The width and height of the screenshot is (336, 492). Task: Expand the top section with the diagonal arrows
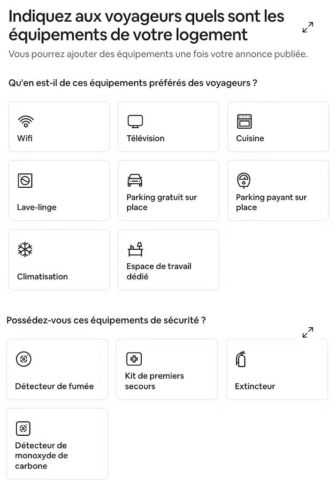tap(307, 27)
